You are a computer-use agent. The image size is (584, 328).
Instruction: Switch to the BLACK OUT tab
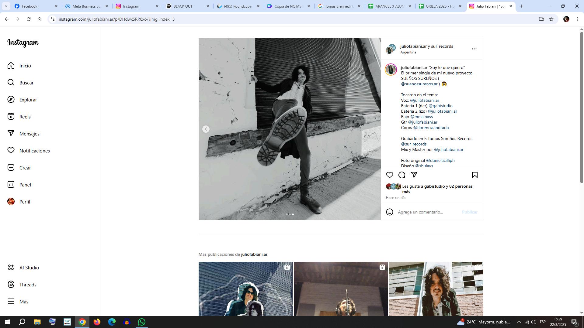183,6
